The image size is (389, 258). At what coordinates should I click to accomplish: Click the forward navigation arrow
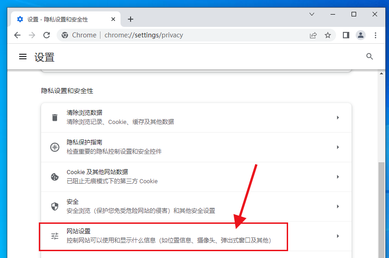pos(32,35)
